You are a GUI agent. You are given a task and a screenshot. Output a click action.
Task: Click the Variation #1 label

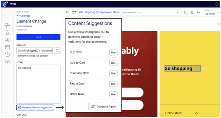click(x=22, y=30)
